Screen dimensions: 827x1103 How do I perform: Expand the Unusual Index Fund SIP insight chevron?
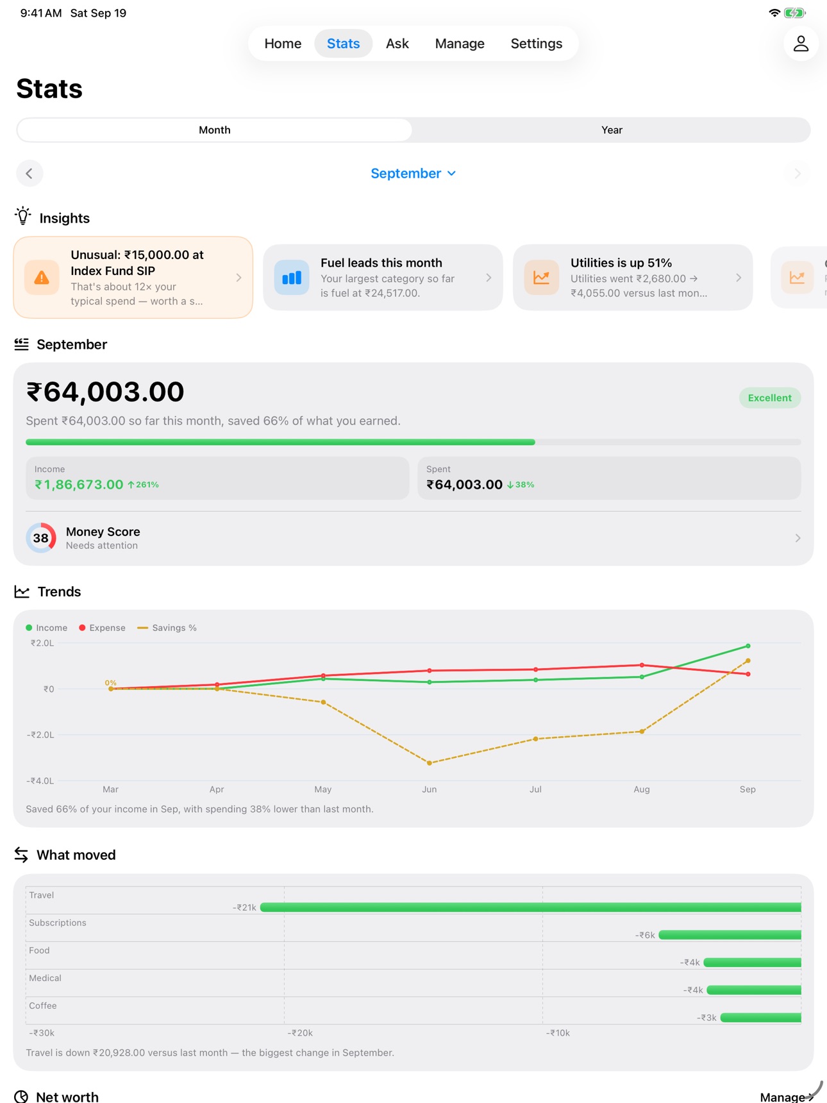pyautogui.click(x=238, y=278)
